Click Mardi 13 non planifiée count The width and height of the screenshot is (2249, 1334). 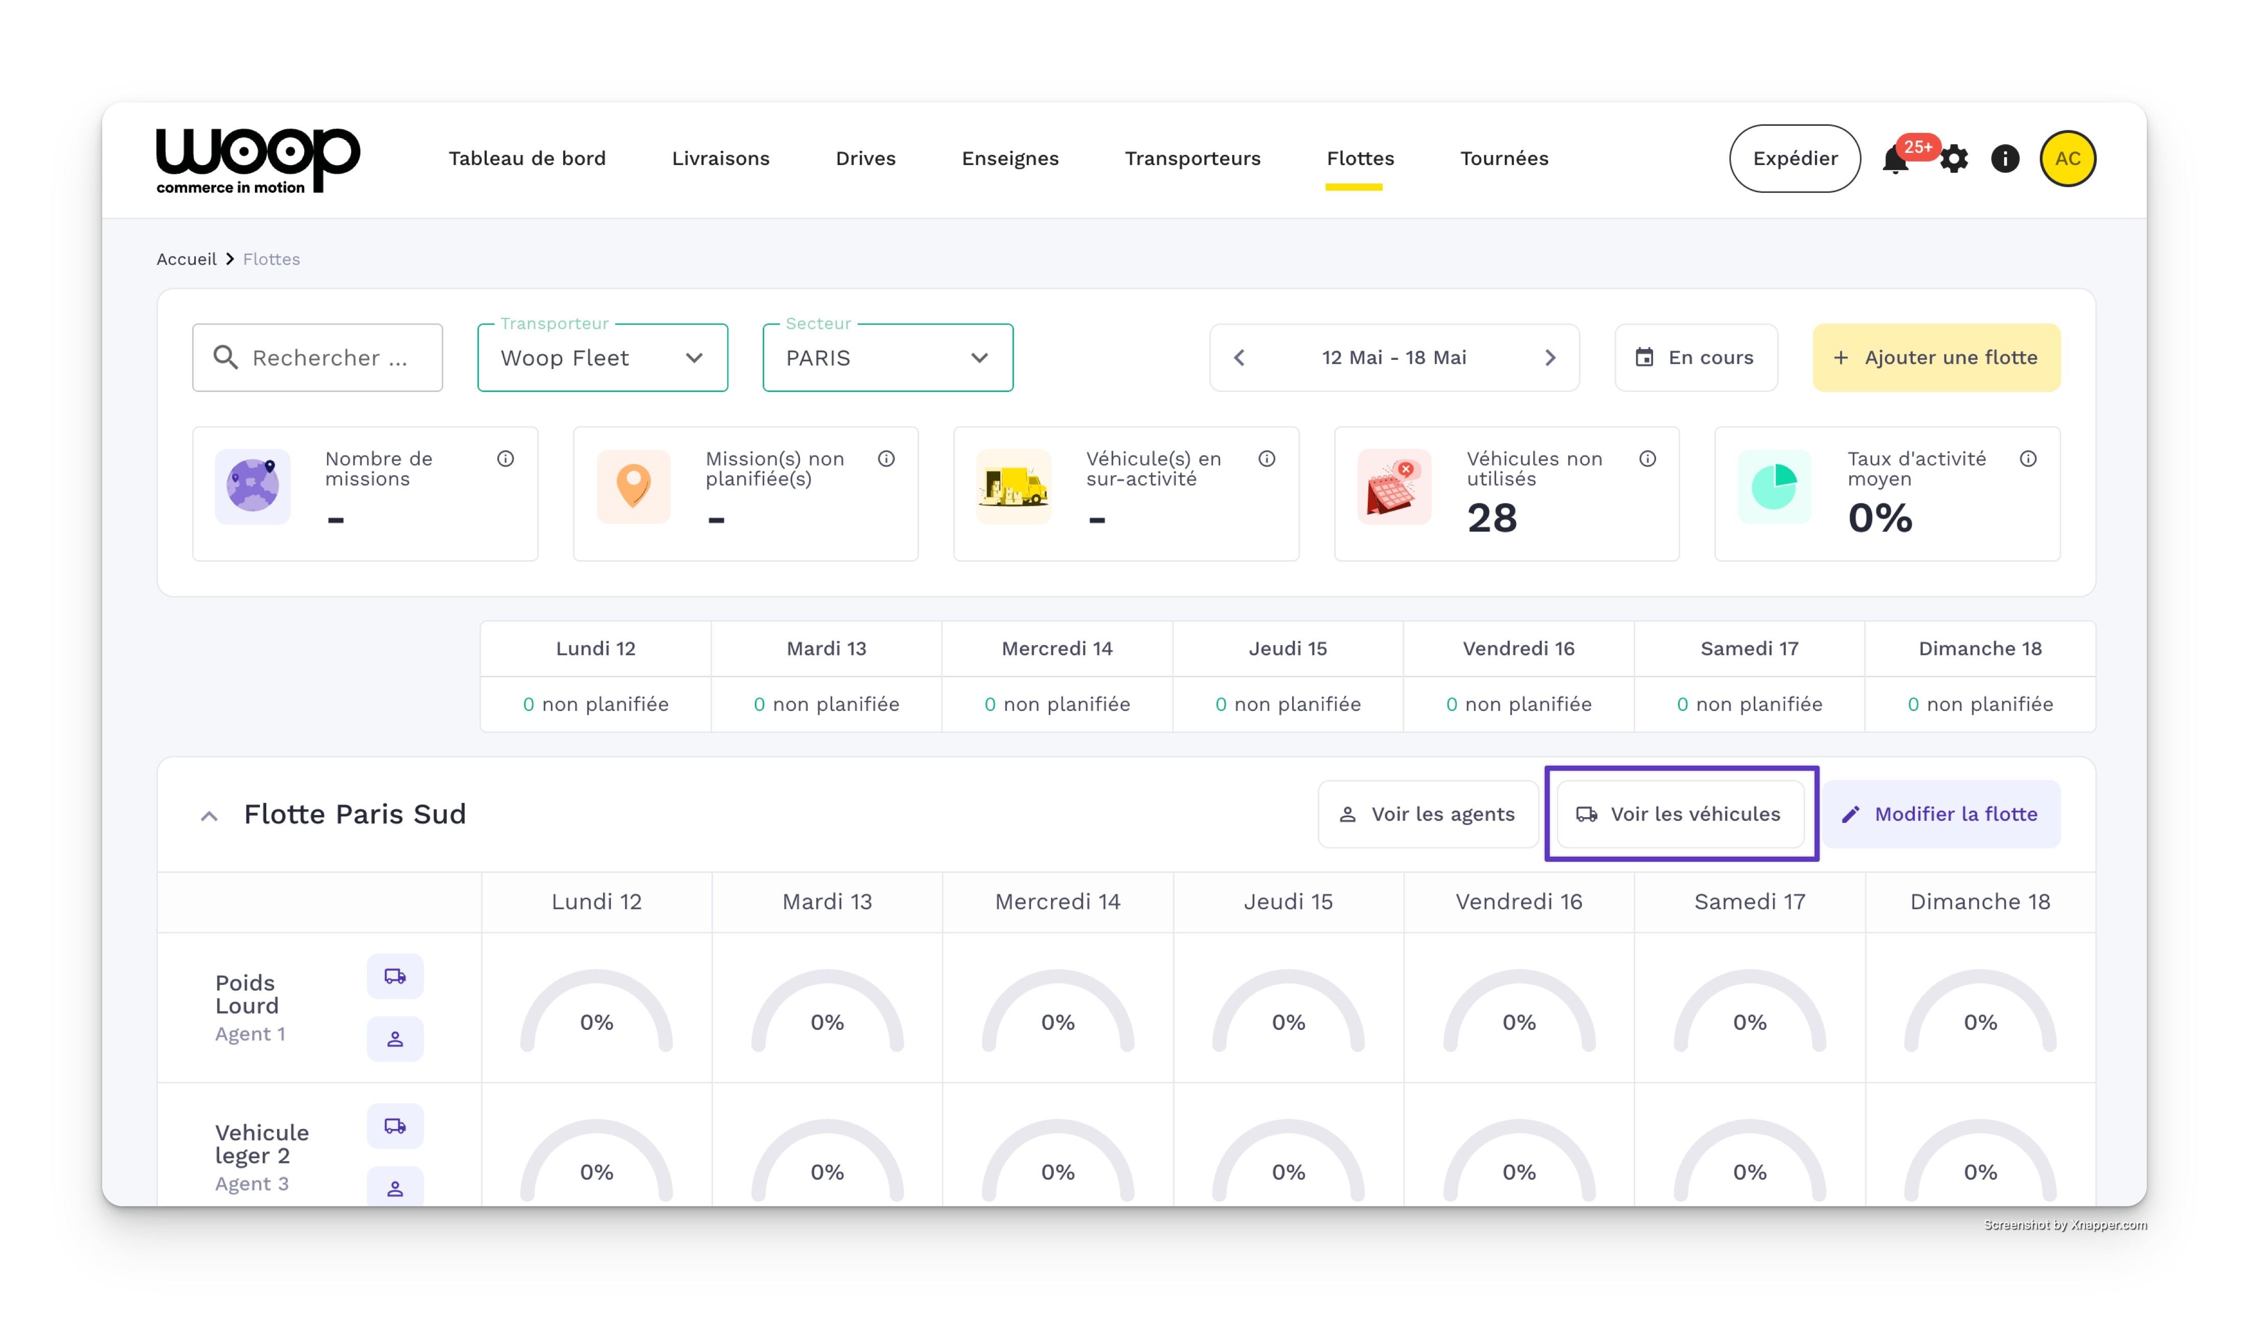826,705
